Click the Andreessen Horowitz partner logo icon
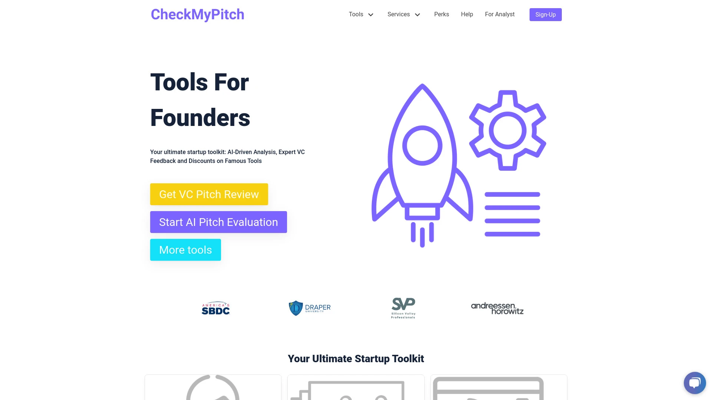 [x=497, y=308]
